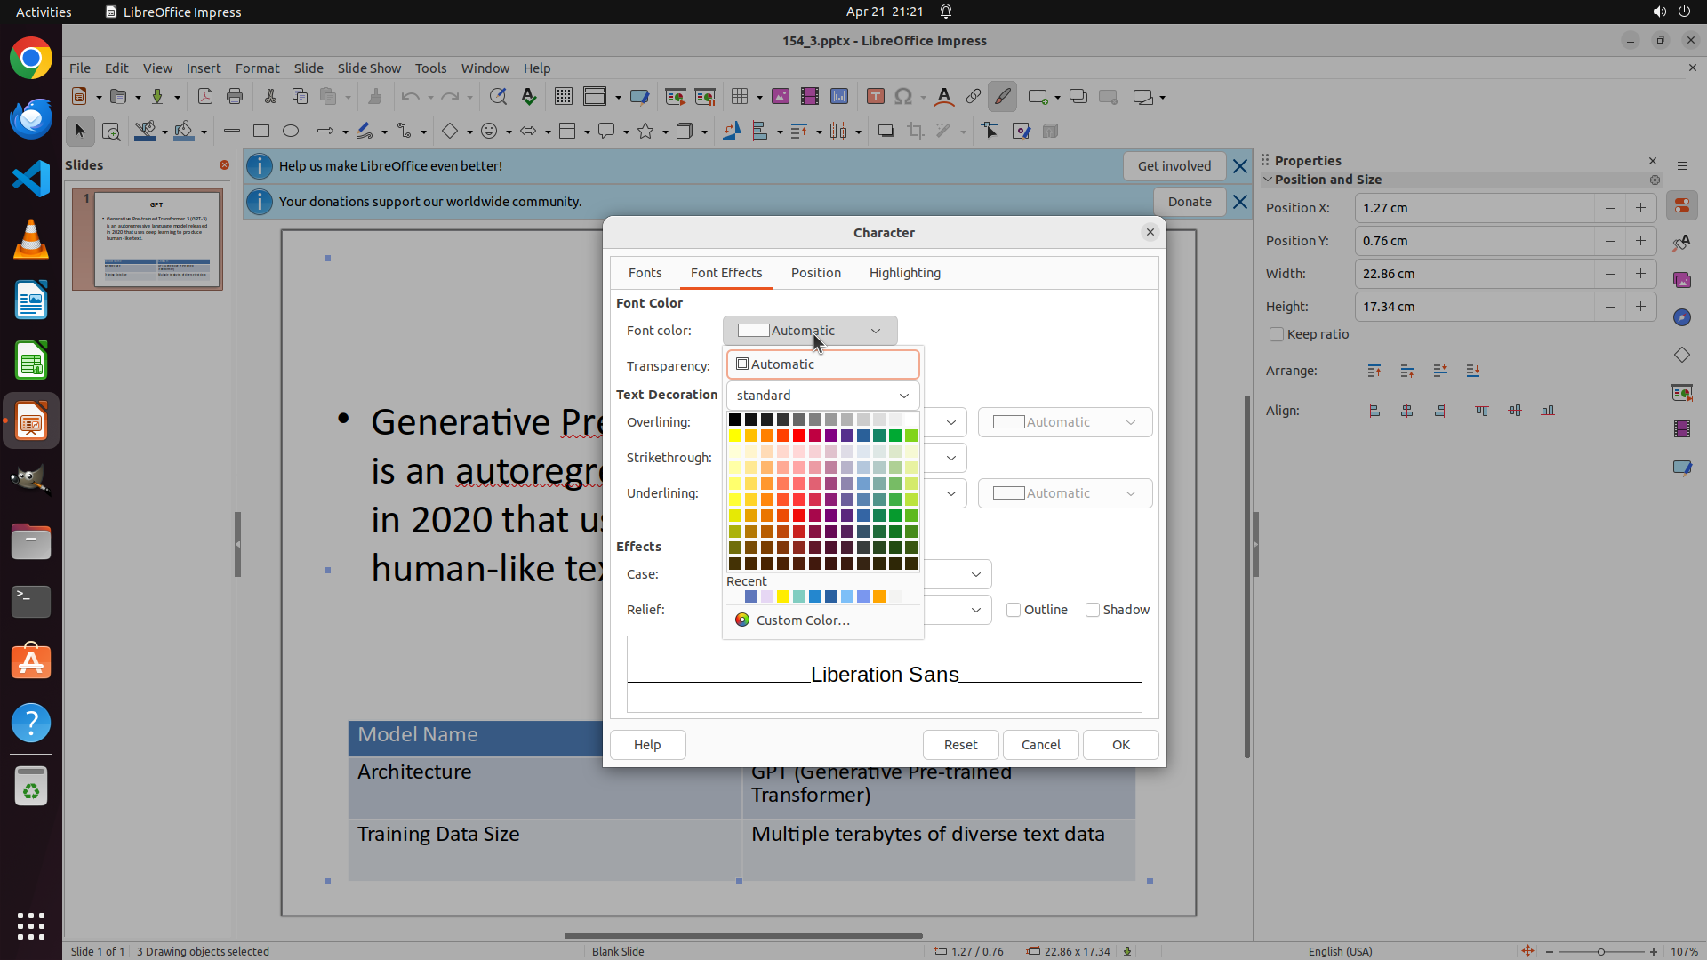Select slide 1 thumbnail in Slides panel
The width and height of the screenshot is (1707, 960).
point(156,239)
